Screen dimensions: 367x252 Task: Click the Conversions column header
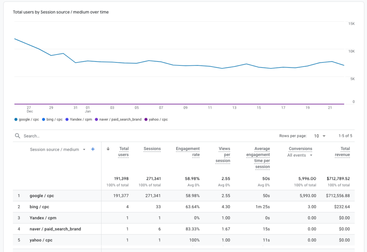pyautogui.click(x=301, y=148)
